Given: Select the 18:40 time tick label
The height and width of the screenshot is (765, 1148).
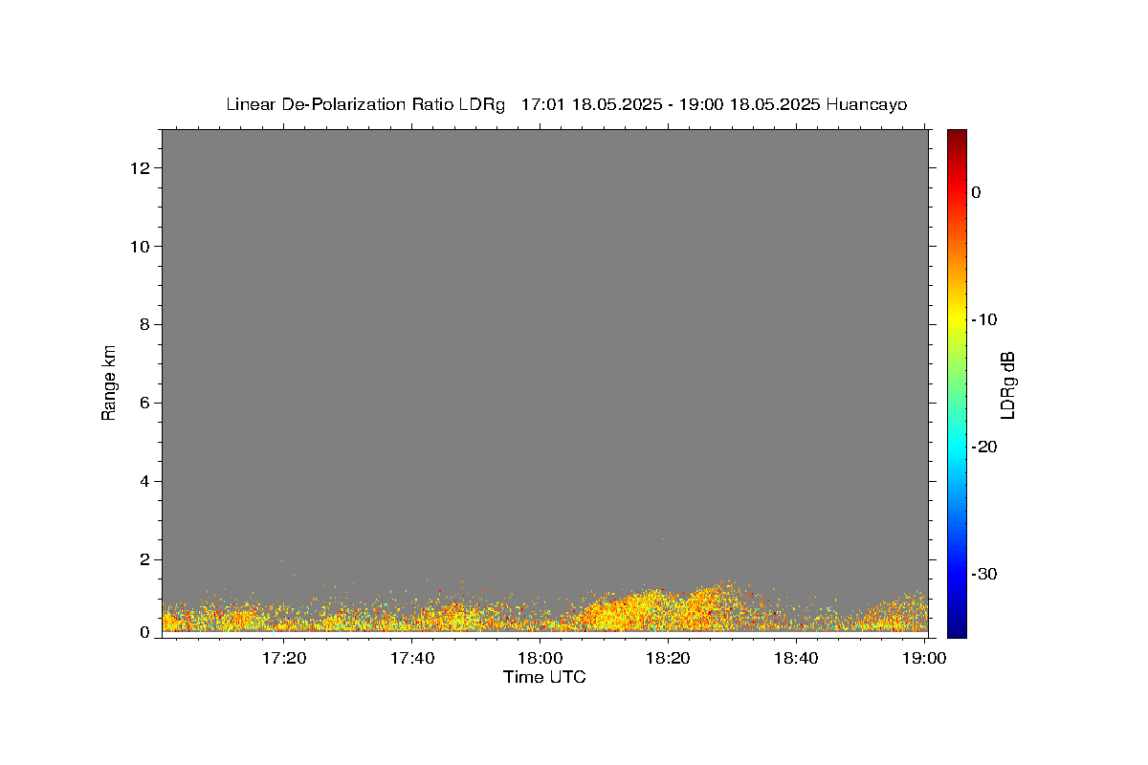Looking at the screenshot, I should coord(795,658).
